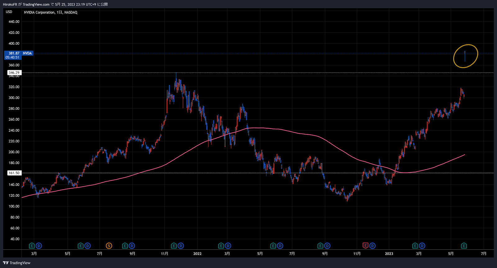Open the June 2022 dividend D marker

tap(280, 246)
